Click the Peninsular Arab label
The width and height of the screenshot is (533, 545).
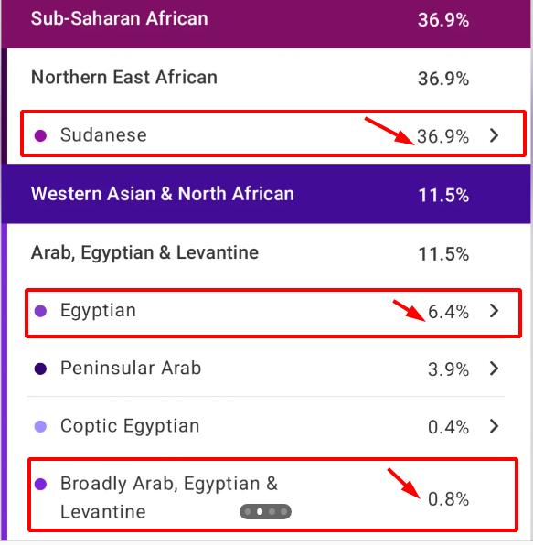[131, 368]
